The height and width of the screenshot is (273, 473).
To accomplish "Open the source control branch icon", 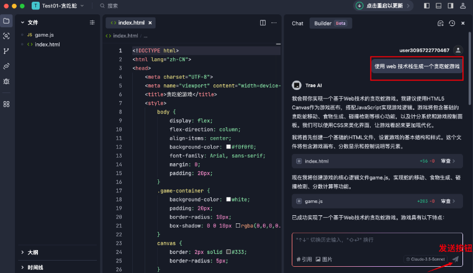I will point(6,51).
